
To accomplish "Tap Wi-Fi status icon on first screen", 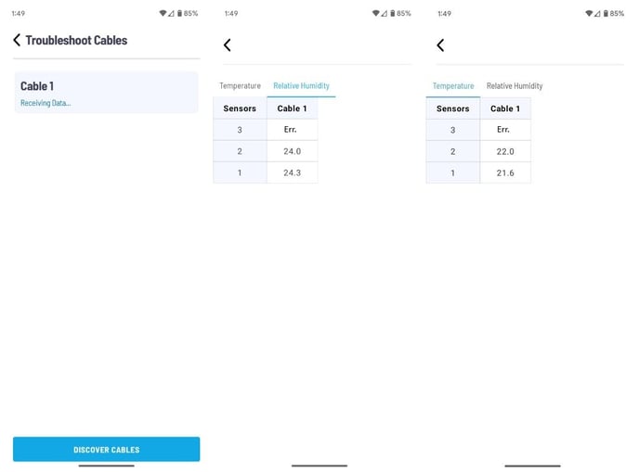I will tap(163, 13).
